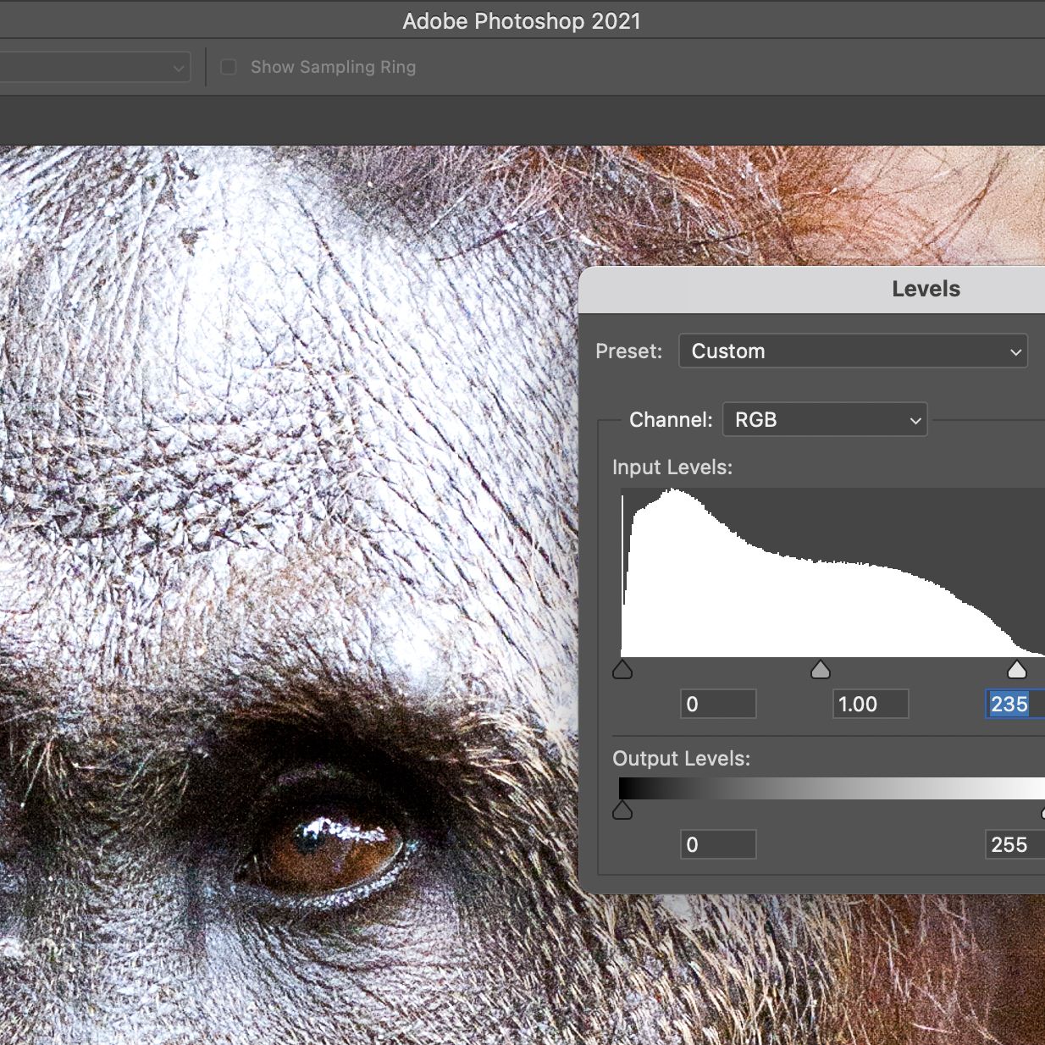
Task: Open the Preset dropdown showing Custom
Action: [853, 351]
